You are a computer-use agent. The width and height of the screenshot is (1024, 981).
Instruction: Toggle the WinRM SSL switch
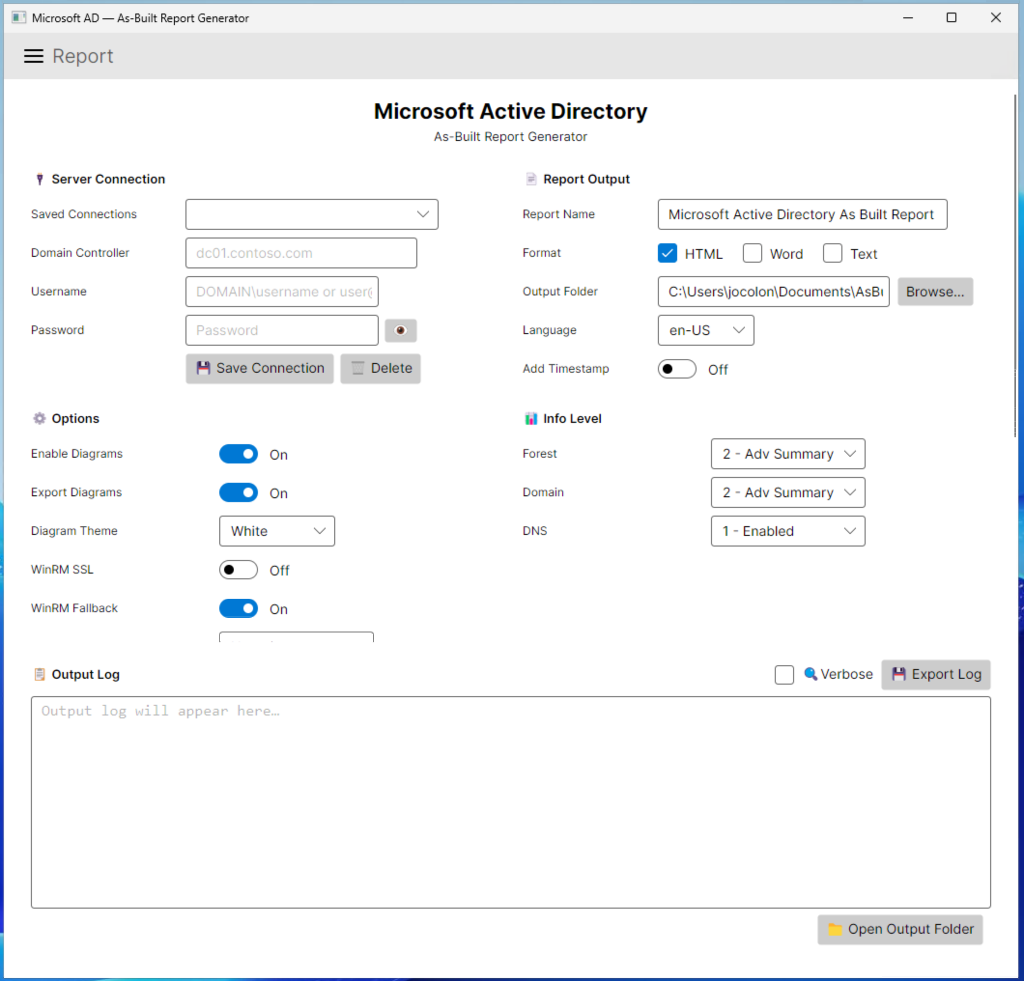pos(238,570)
